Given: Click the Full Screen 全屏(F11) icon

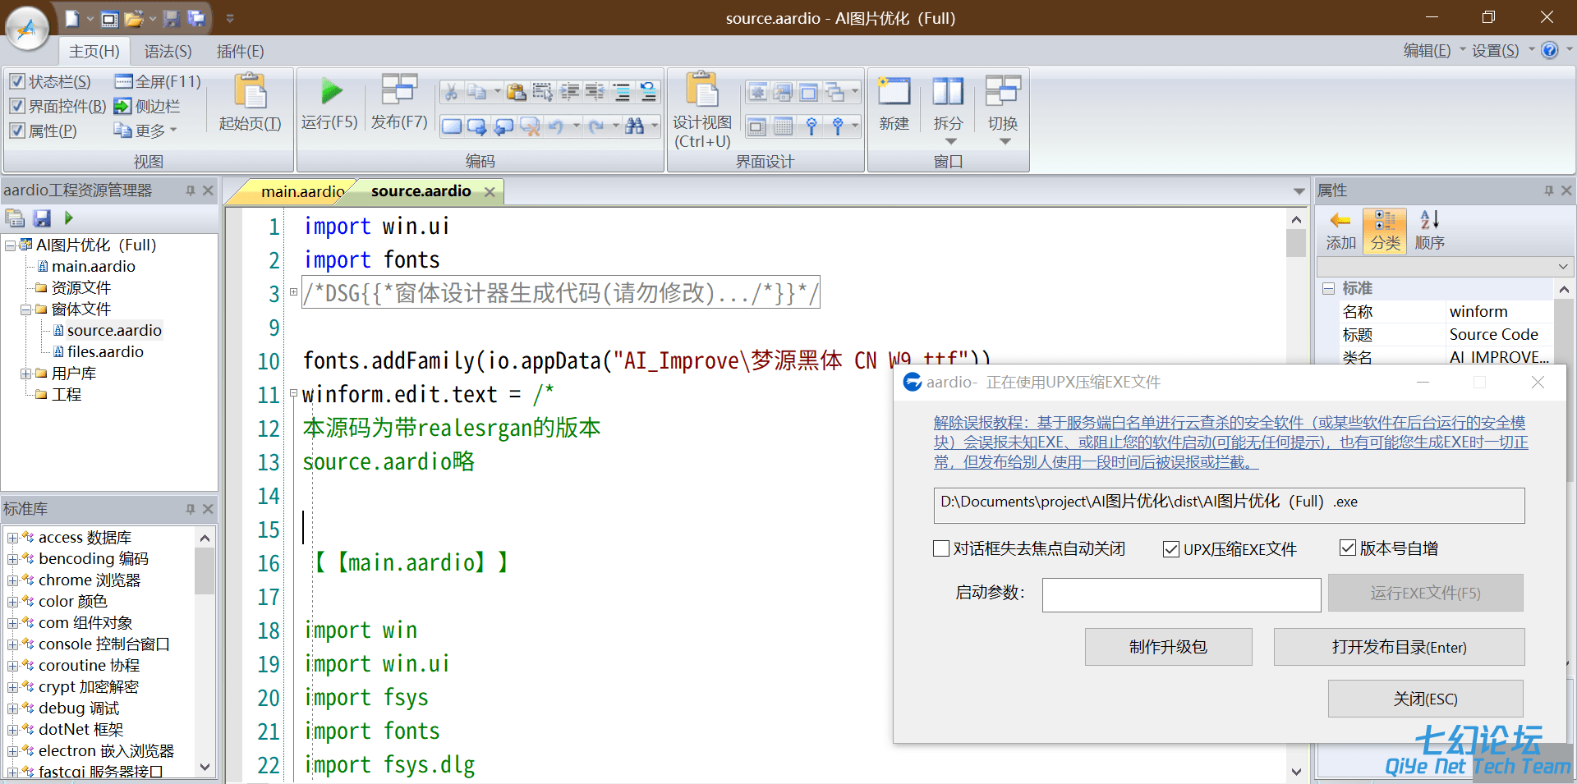Looking at the screenshot, I should pos(124,81).
